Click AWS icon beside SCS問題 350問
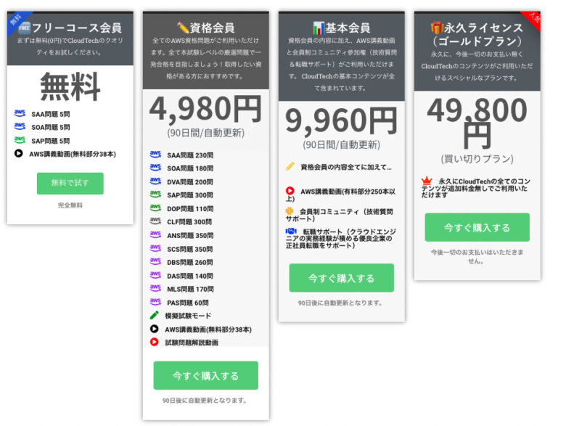The width and height of the screenshot is (566, 426). [x=155, y=248]
